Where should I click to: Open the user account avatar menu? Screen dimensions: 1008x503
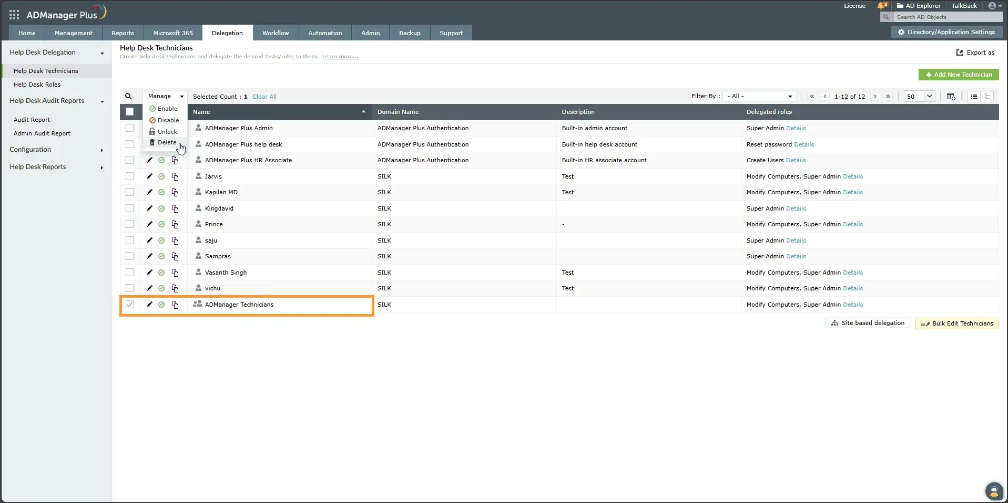click(995, 6)
